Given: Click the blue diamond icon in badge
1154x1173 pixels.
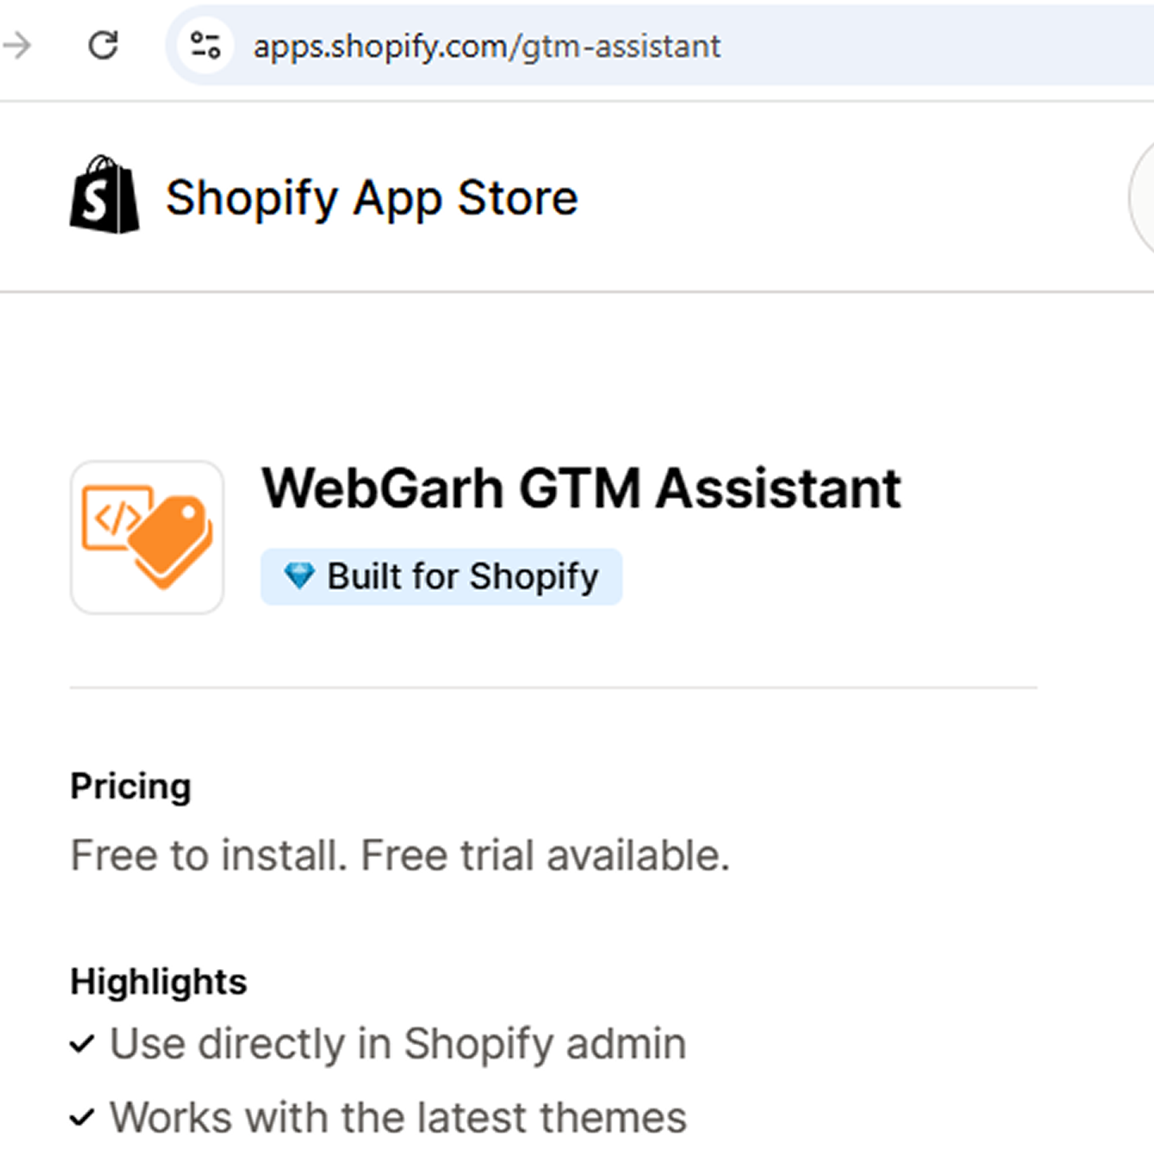Looking at the screenshot, I should click(300, 575).
